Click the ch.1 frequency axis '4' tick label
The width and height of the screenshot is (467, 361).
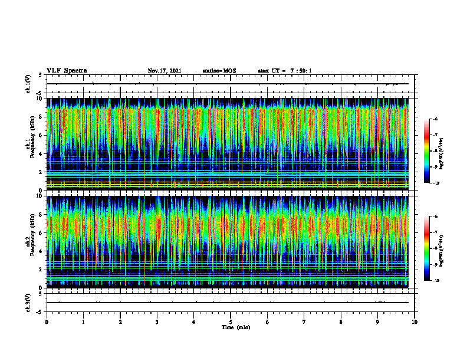(42, 154)
